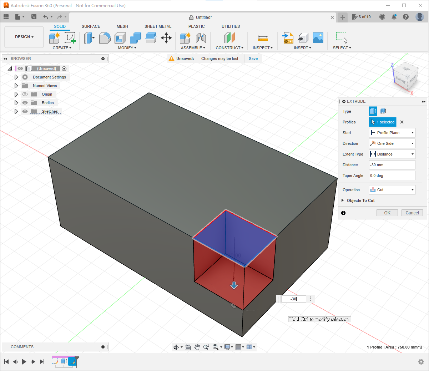This screenshot has height=371, width=429.
Task: Select the Fillet tool
Action: [105, 37]
